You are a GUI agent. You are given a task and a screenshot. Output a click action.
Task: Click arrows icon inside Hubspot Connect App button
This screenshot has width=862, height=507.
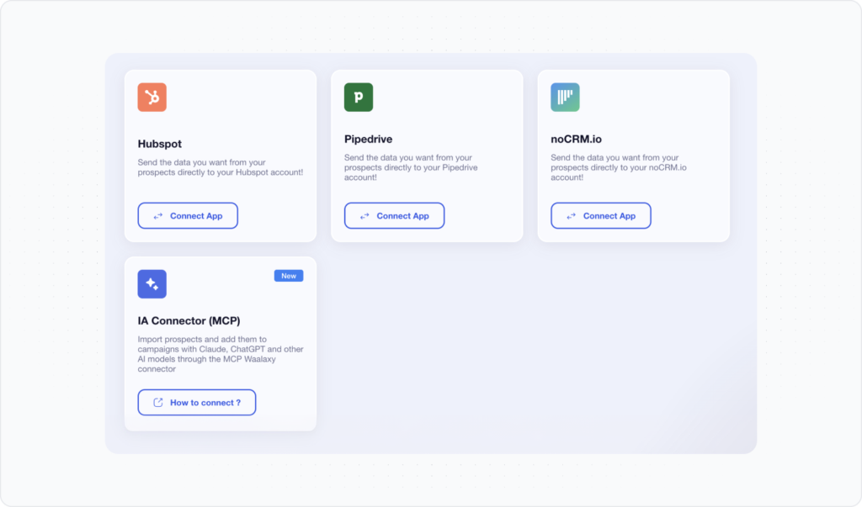157,216
